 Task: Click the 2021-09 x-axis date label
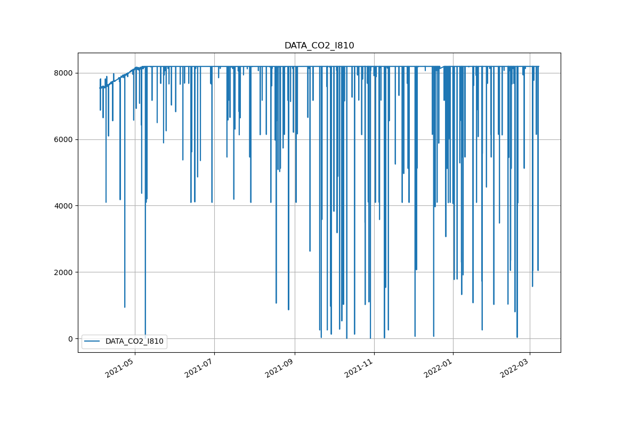[280, 368]
